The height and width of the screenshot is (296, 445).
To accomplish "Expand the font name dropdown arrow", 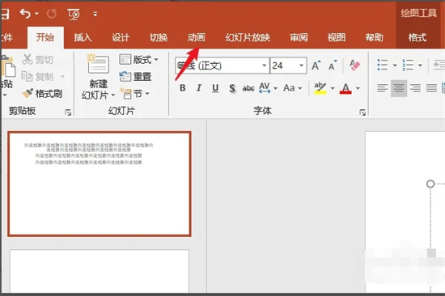I will pos(265,66).
